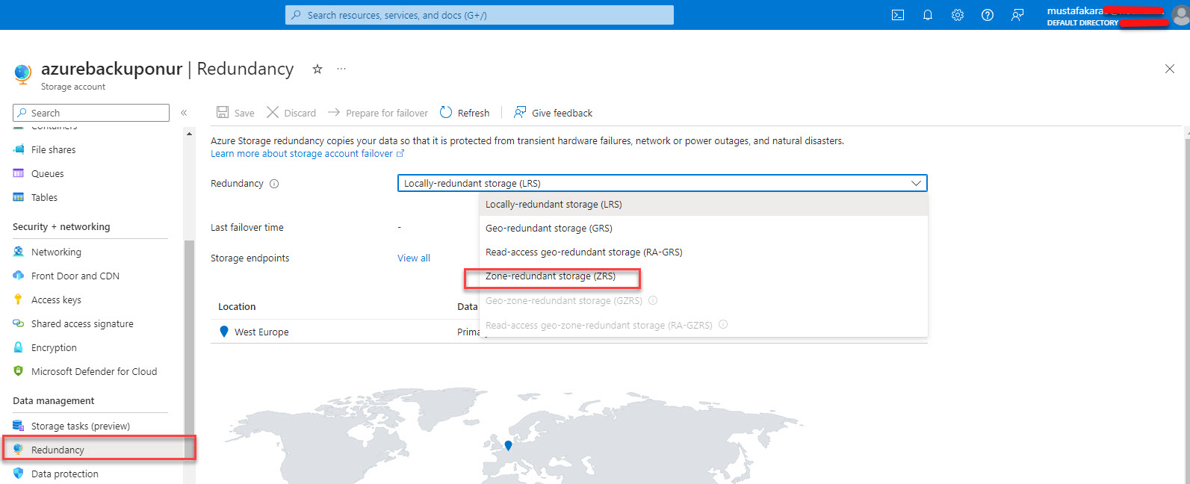Click the Refresh button in toolbar
1190x484 pixels.
pos(465,113)
